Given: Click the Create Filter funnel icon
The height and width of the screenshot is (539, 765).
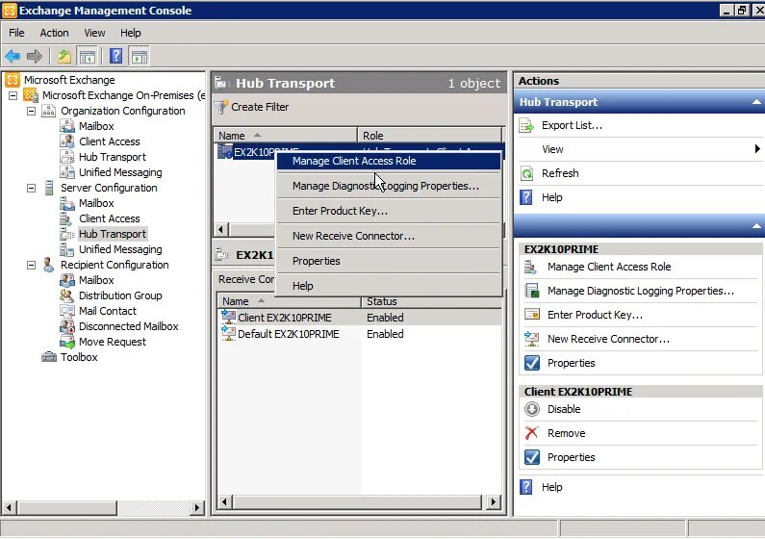Looking at the screenshot, I should [221, 107].
